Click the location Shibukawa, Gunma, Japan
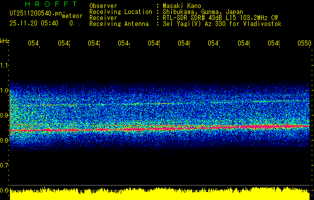 [x=203, y=12]
